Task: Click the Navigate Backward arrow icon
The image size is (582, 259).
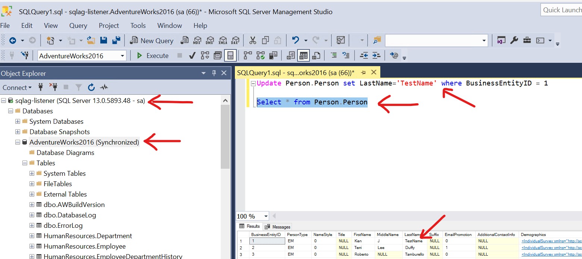Action: 13,41
